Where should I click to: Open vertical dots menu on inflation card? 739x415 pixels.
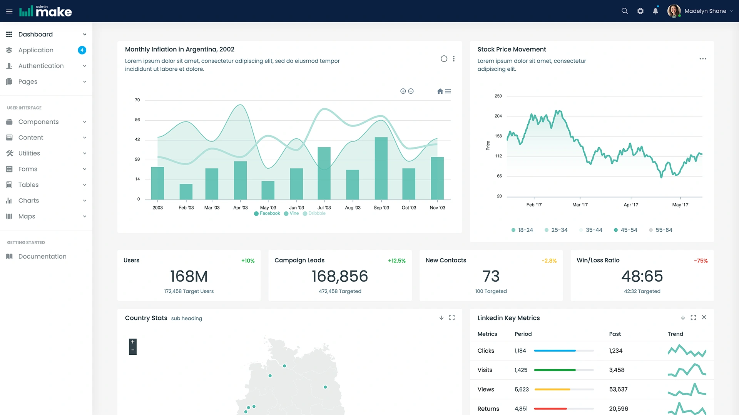[x=454, y=59]
